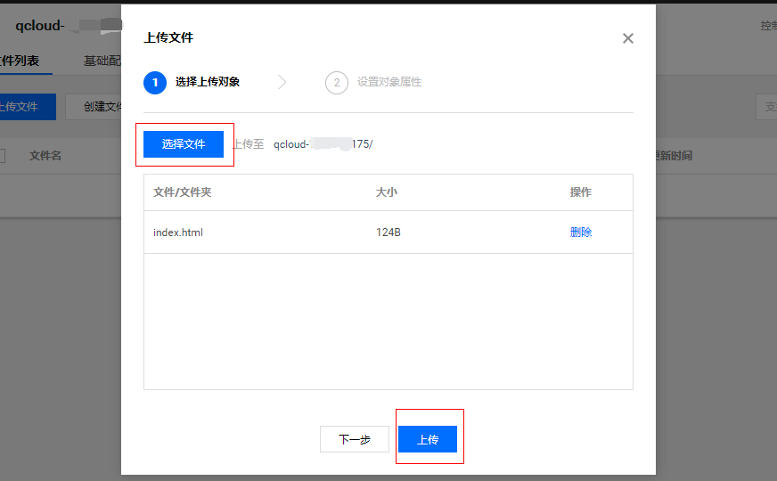Viewport: 777px width, 481px height.
Task: Click the 更新时间 column header
Action: pos(673,156)
